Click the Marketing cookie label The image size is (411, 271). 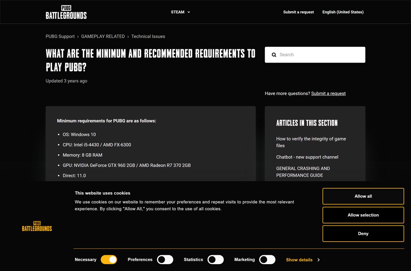[x=245, y=260]
